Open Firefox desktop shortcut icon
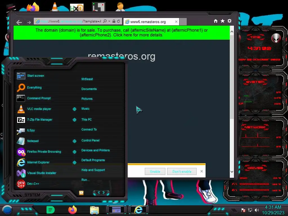 (x=33, y=7)
